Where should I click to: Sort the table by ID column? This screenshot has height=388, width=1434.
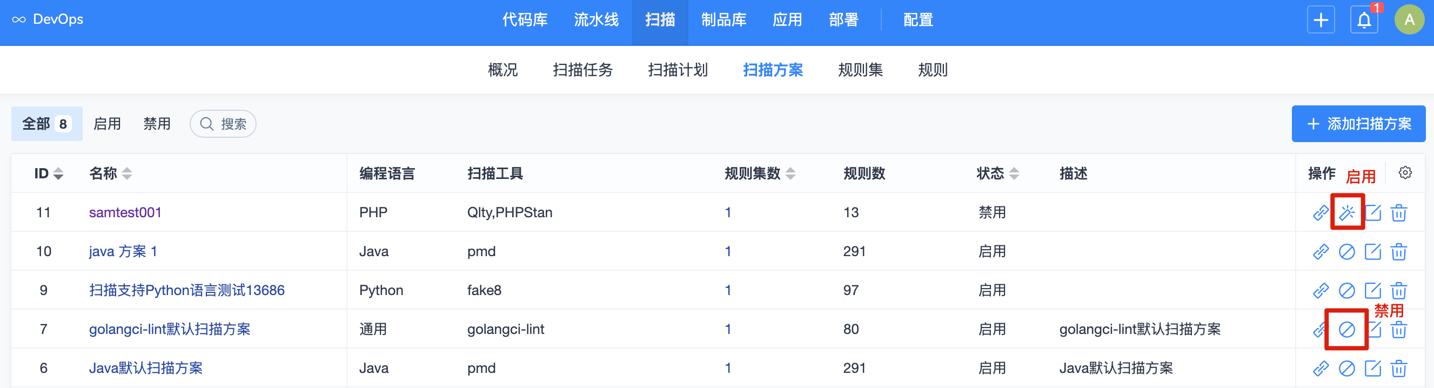click(58, 173)
